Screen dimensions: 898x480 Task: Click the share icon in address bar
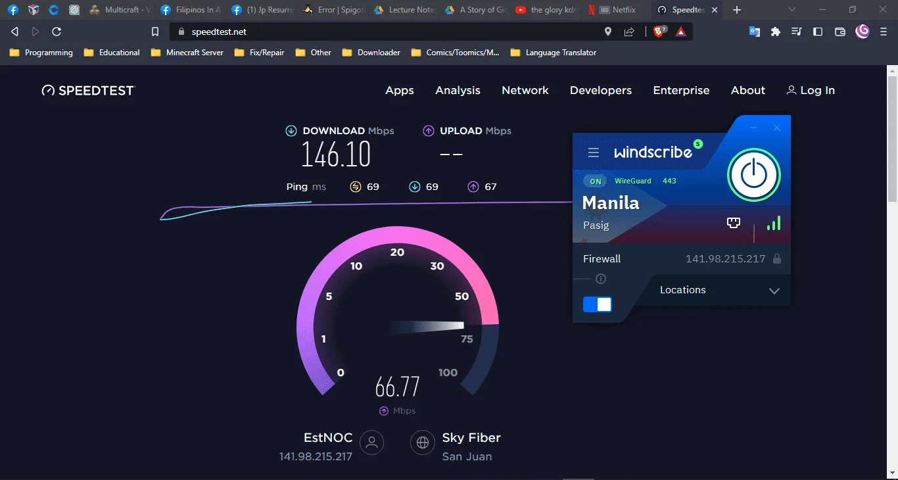click(629, 32)
